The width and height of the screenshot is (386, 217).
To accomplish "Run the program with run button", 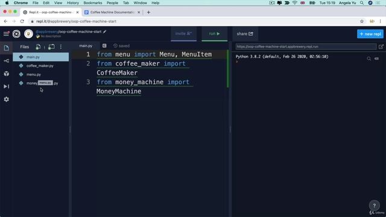I will (x=215, y=34).
